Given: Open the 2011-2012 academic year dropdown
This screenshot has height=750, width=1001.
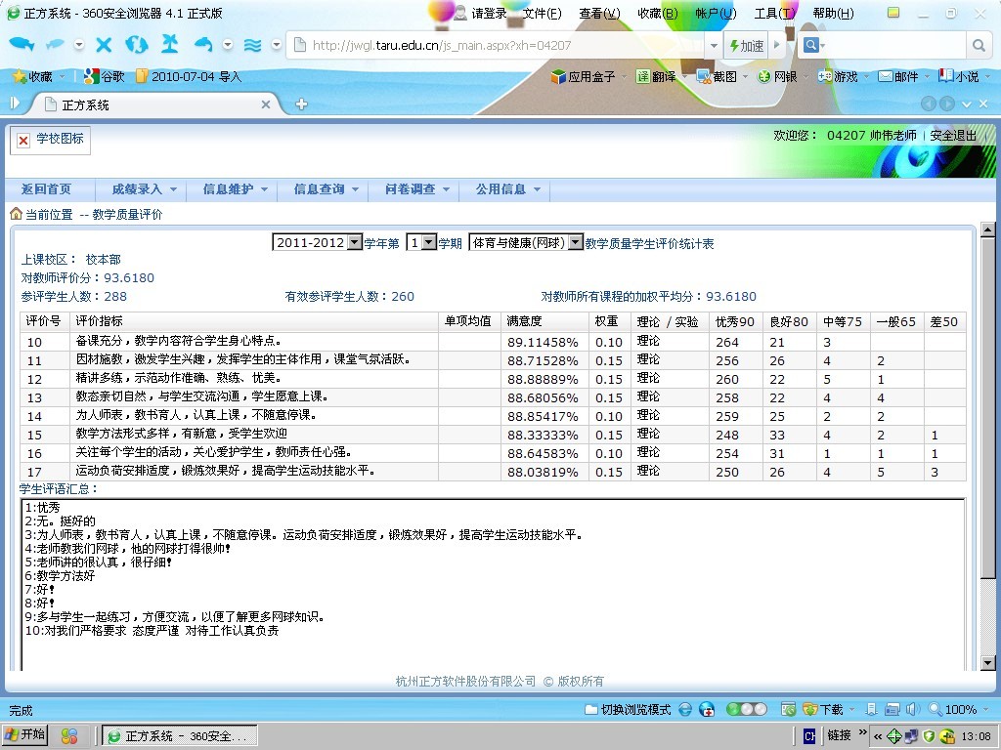Looking at the screenshot, I should click(318, 242).
